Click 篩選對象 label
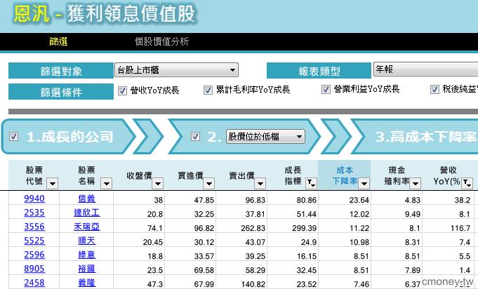The image size is (478, 289). 61,71
